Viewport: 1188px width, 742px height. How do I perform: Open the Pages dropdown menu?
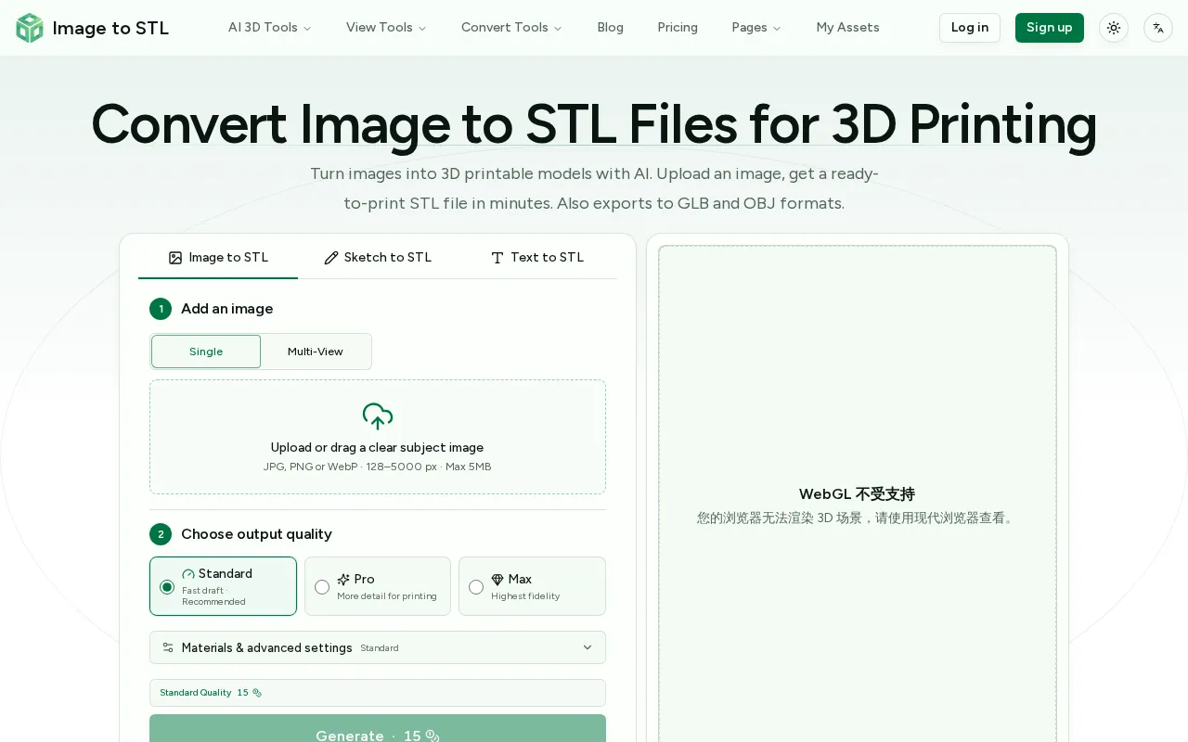756,28
